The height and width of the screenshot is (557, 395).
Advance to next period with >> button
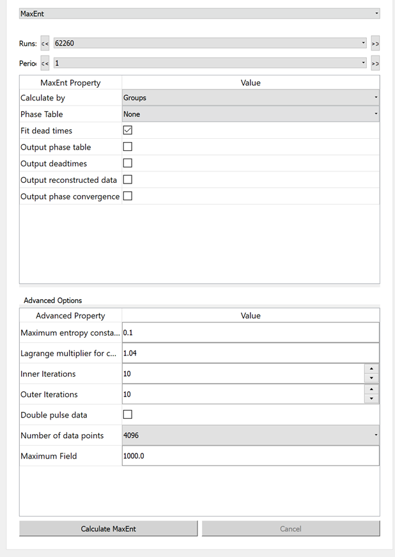pyautogui.click(x=375, y=63)
